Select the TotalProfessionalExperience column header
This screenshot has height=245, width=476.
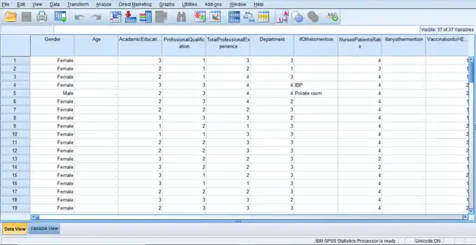(x=228, y=46)
